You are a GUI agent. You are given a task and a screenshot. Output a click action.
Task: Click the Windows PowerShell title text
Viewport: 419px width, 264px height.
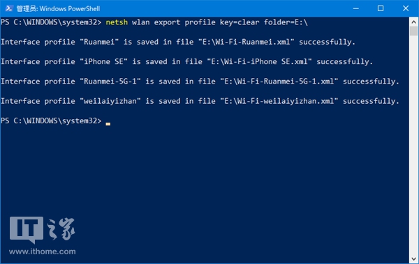click(x=58, y=8)
